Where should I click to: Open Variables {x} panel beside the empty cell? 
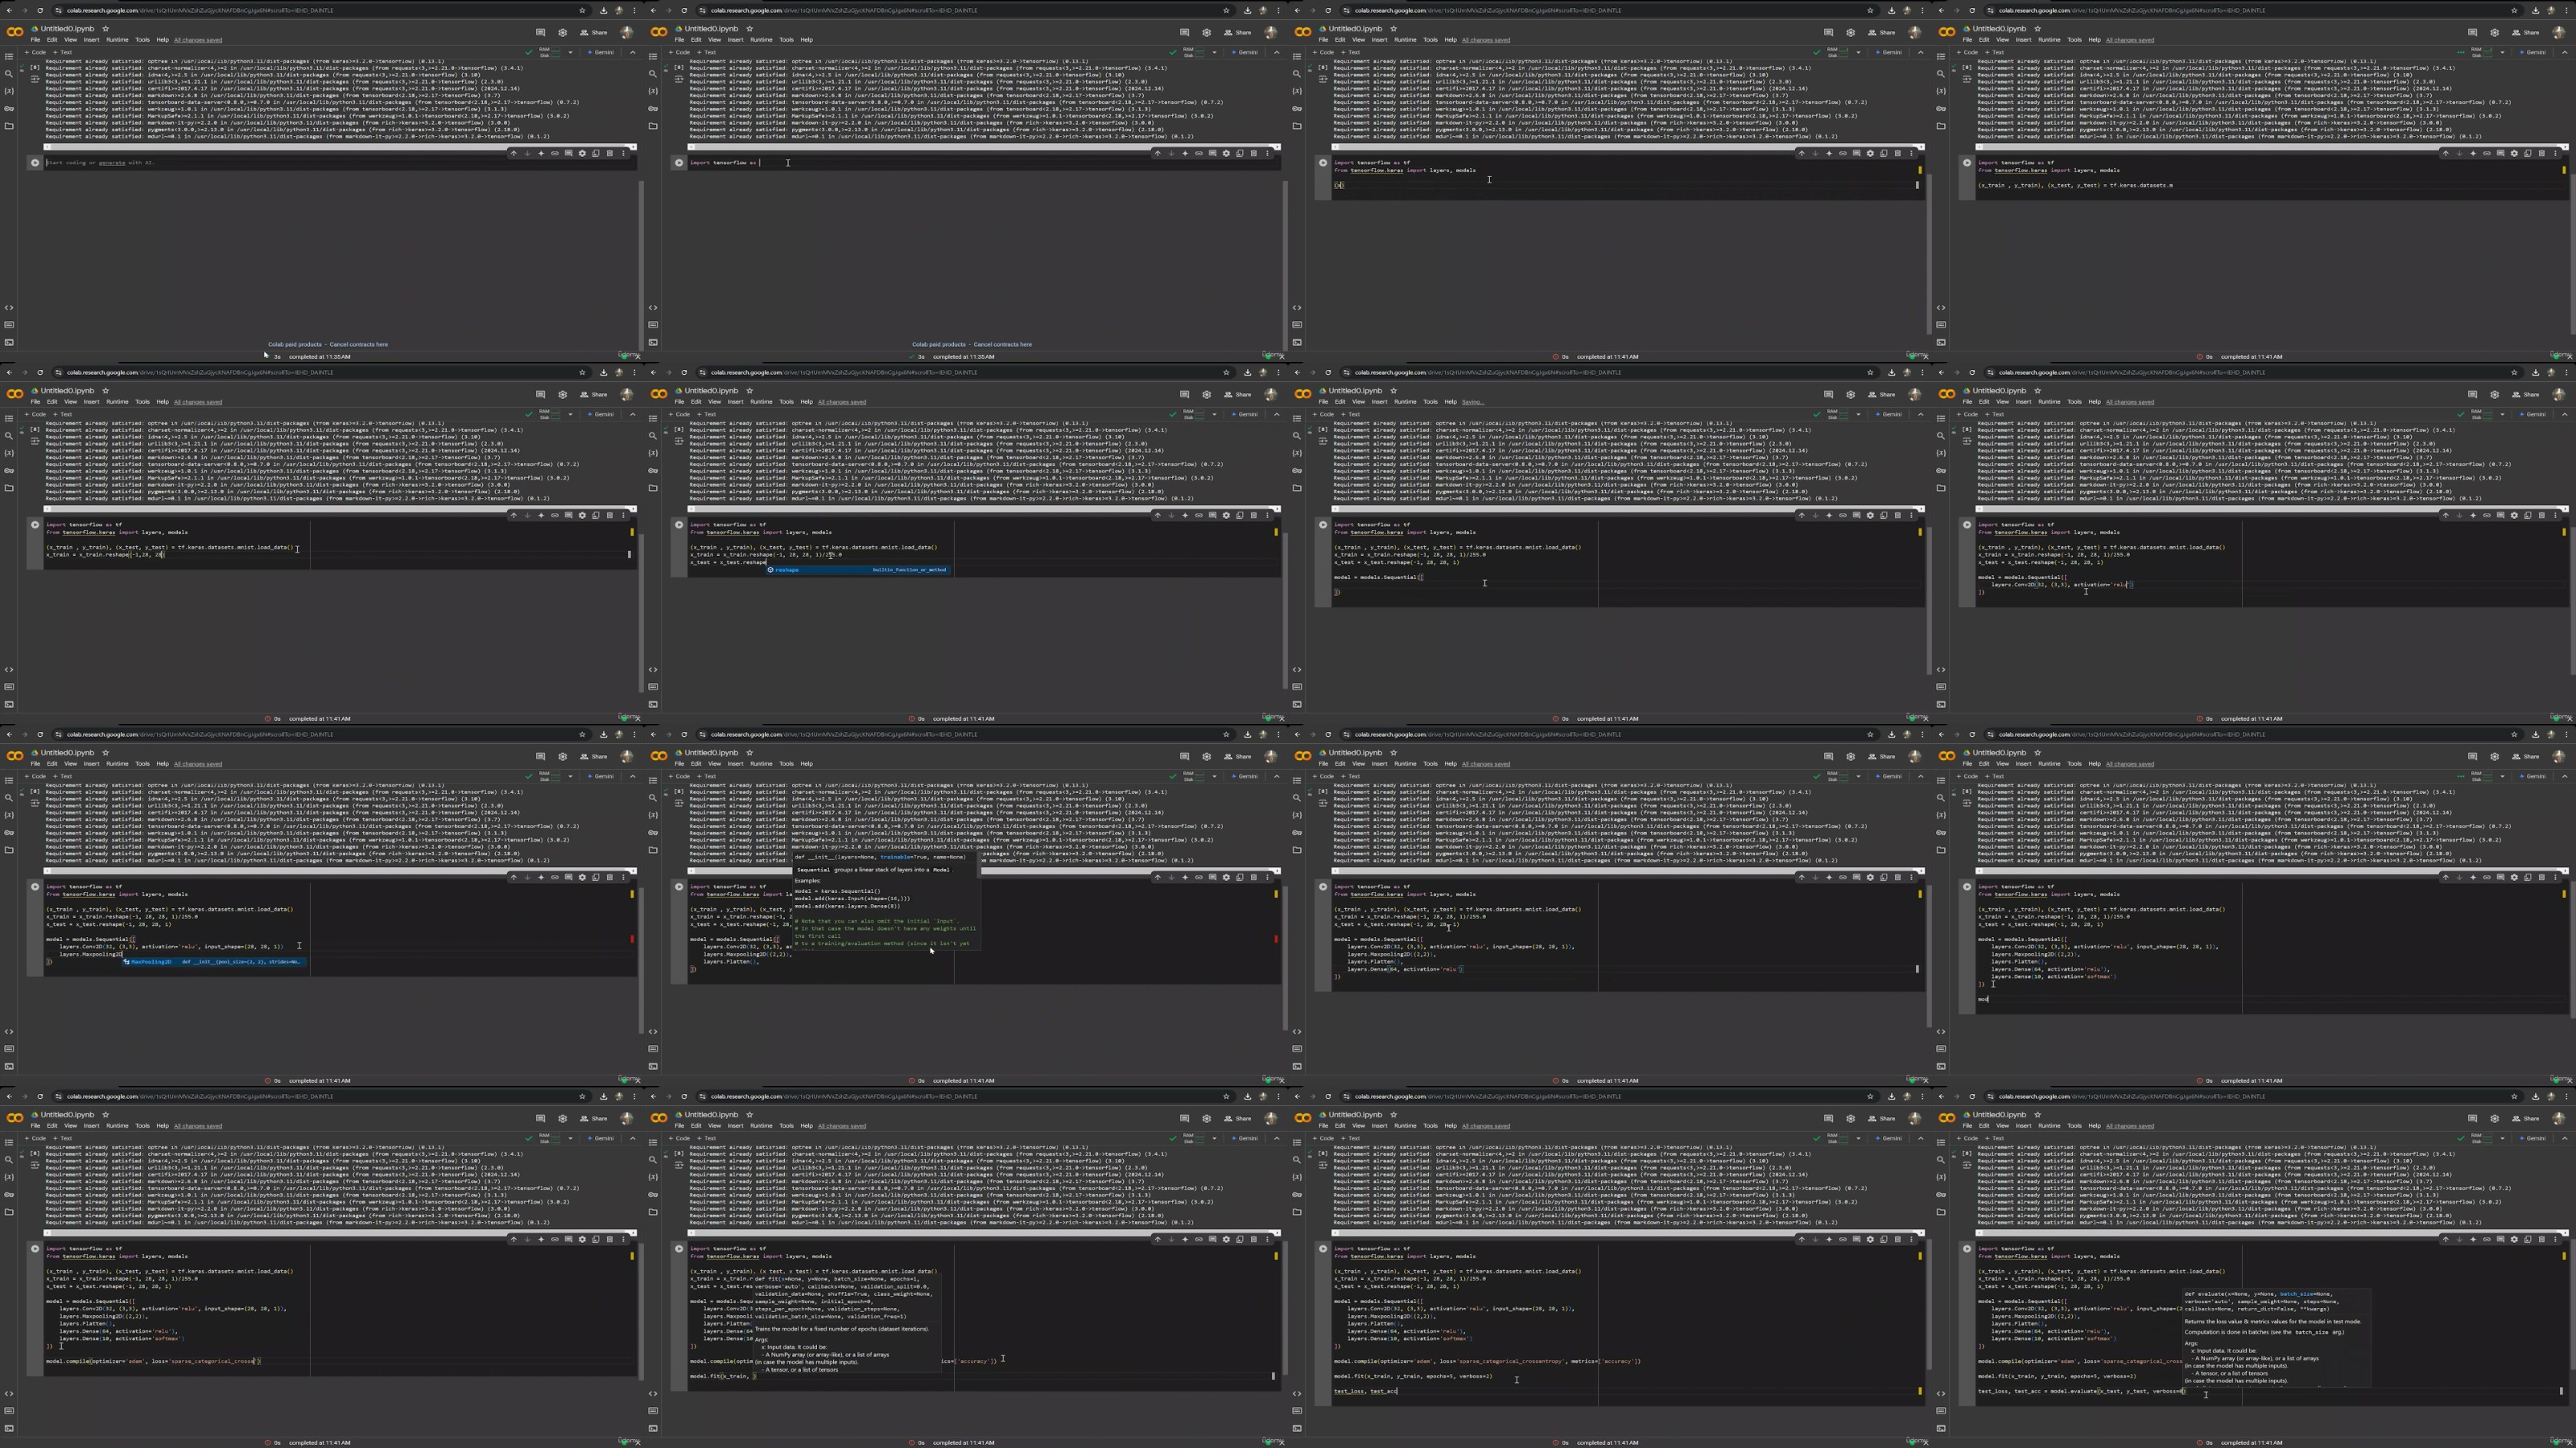pyautogui.click(x=9, y=91)
